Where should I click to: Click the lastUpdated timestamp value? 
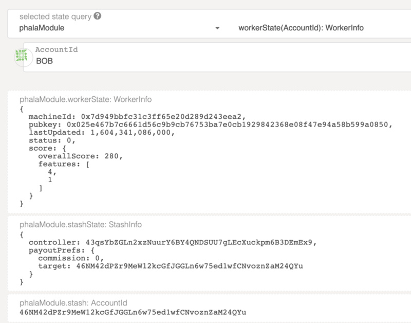pyautogui.click(x=130, y=133)
